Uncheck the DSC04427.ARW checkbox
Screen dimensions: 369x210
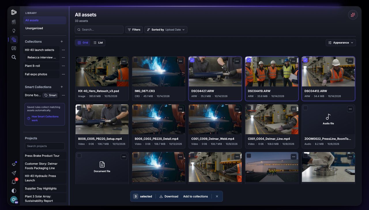pyautogui.click(x=192, y=60)
